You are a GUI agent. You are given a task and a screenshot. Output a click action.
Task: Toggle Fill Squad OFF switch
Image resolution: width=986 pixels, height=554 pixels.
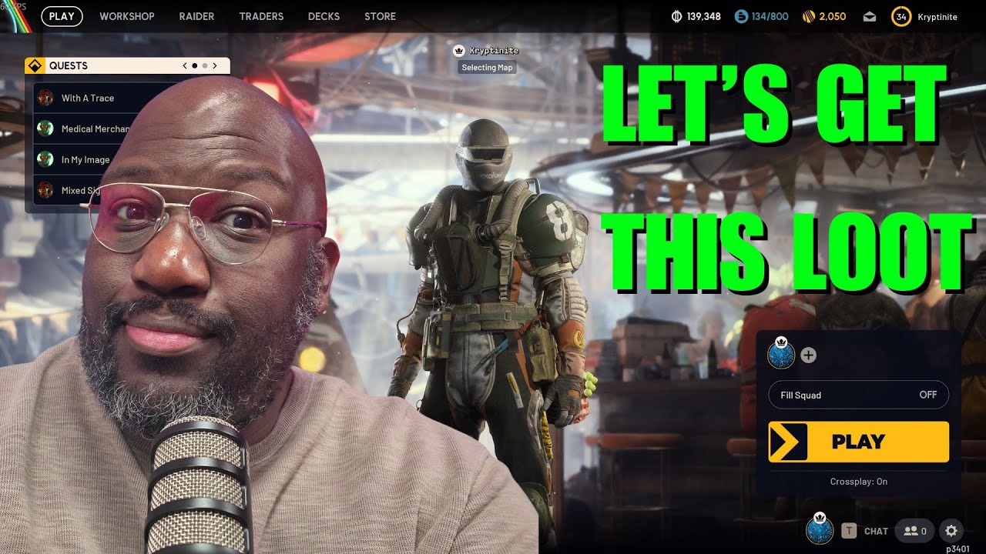pyautogui.click(x=859, y=395)
